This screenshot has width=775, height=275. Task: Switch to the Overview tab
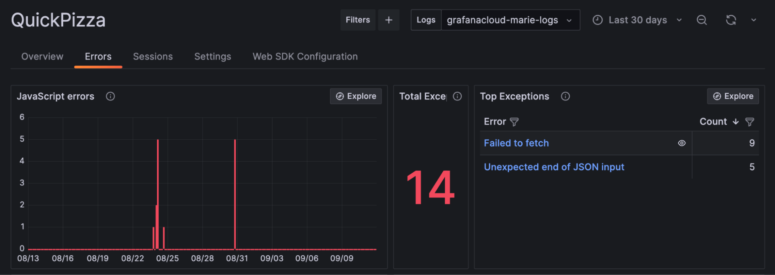[42, 56]
